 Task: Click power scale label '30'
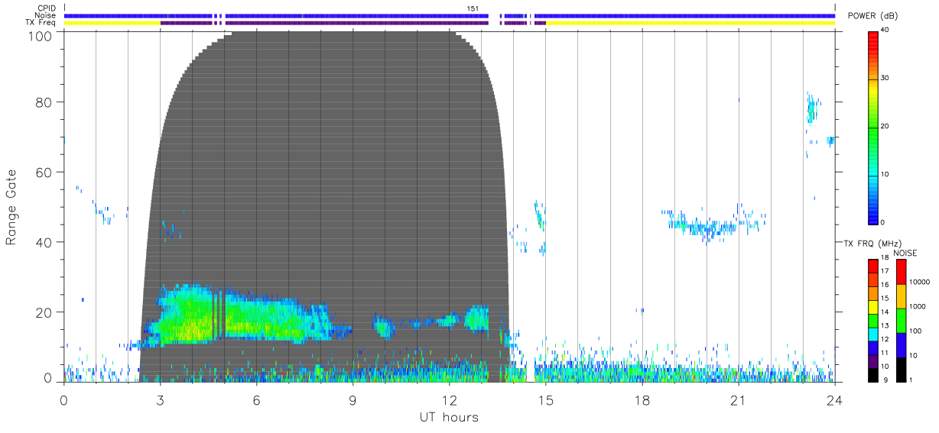click(x=885, y=79)
